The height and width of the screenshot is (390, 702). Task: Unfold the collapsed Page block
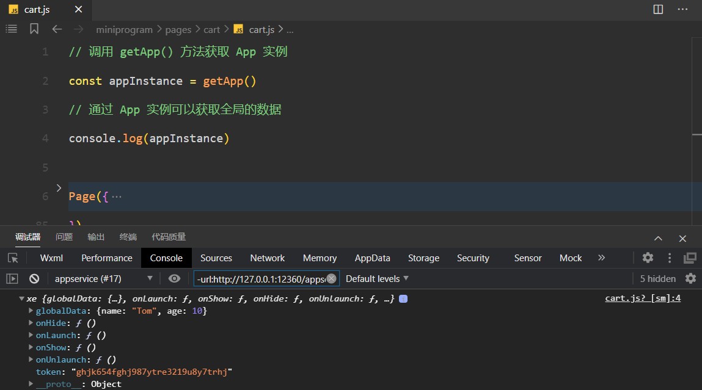(x=59, y=187)
